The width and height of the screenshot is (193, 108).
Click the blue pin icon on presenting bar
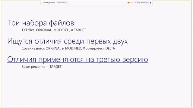pyautogui.click(x=150, y=3)
